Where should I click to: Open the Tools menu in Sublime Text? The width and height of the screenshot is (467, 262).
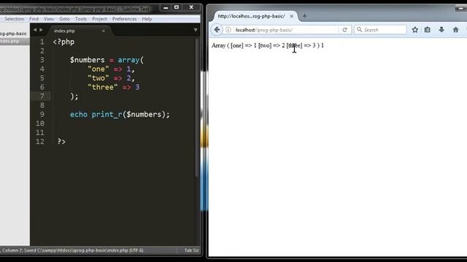[x=81, y=19]
